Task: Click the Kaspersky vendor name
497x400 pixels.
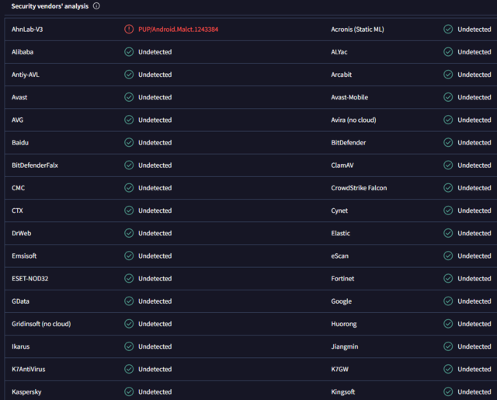Action: point(26,391)
